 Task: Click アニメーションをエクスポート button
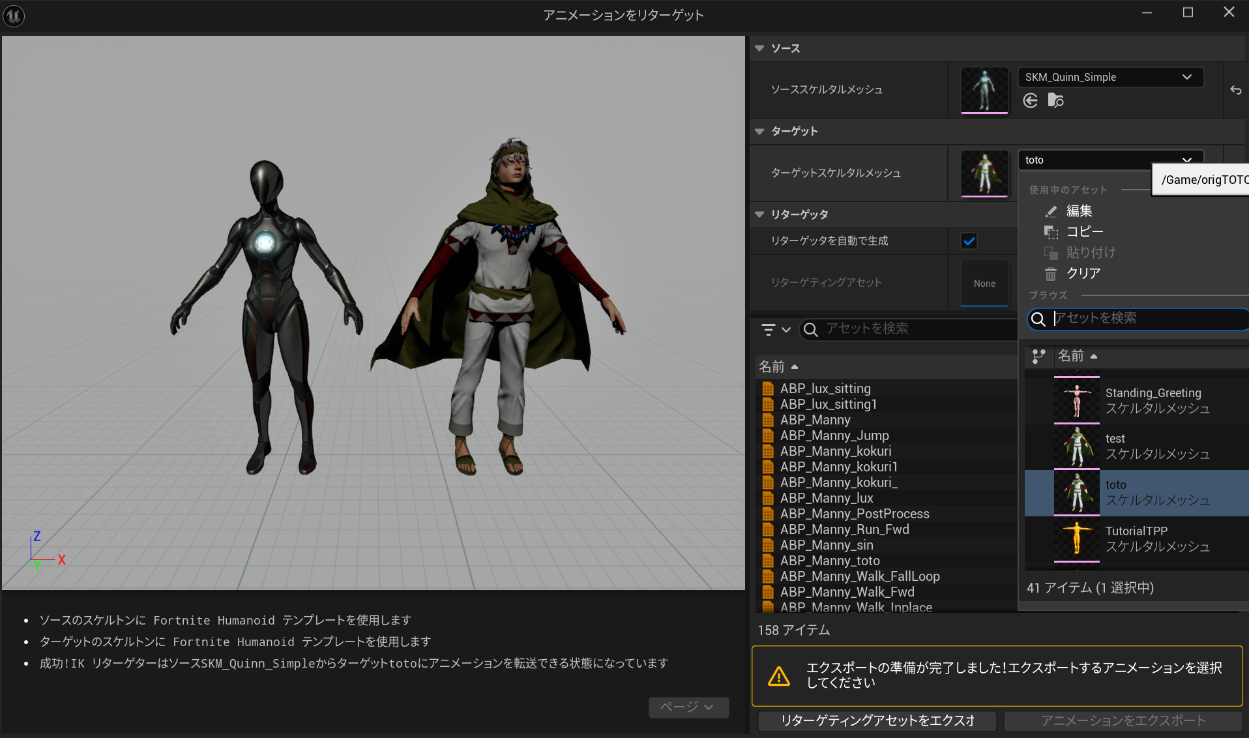pyautogui.click(x=1123, y=720)
